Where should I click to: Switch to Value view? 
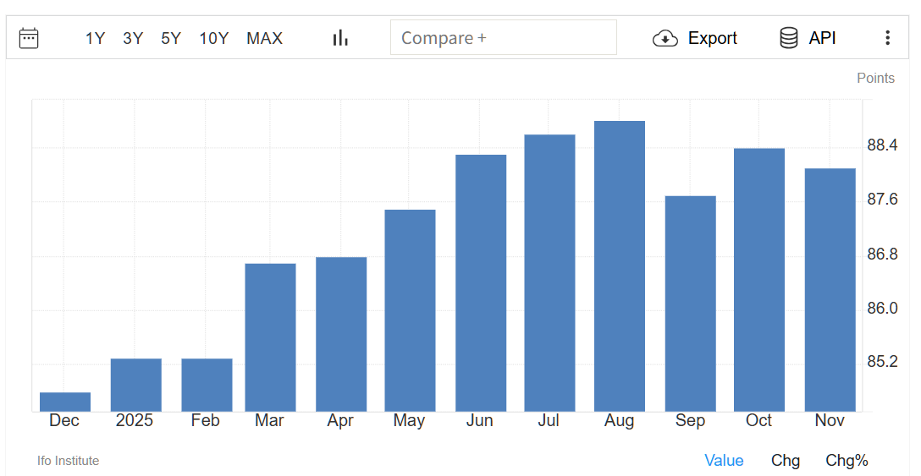[724, 461]
